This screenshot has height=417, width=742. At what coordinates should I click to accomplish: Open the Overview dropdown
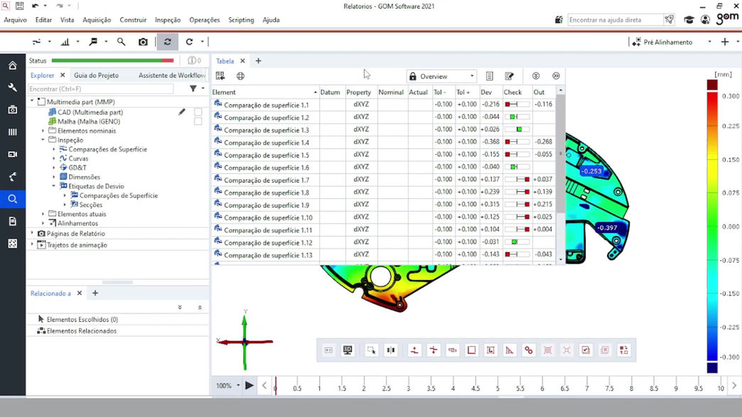(441, 76)
